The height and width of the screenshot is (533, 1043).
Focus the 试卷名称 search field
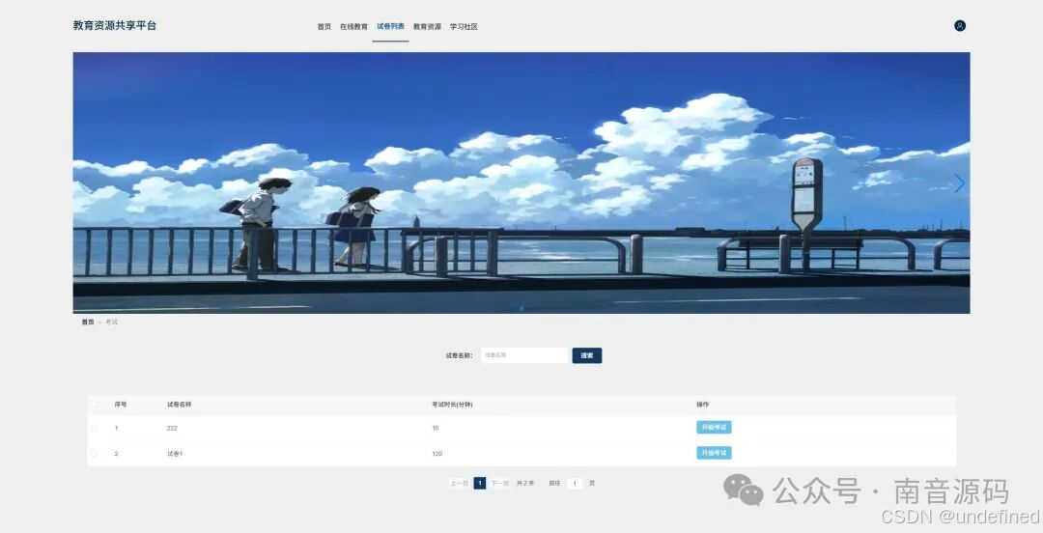click(x=524, y=355)
